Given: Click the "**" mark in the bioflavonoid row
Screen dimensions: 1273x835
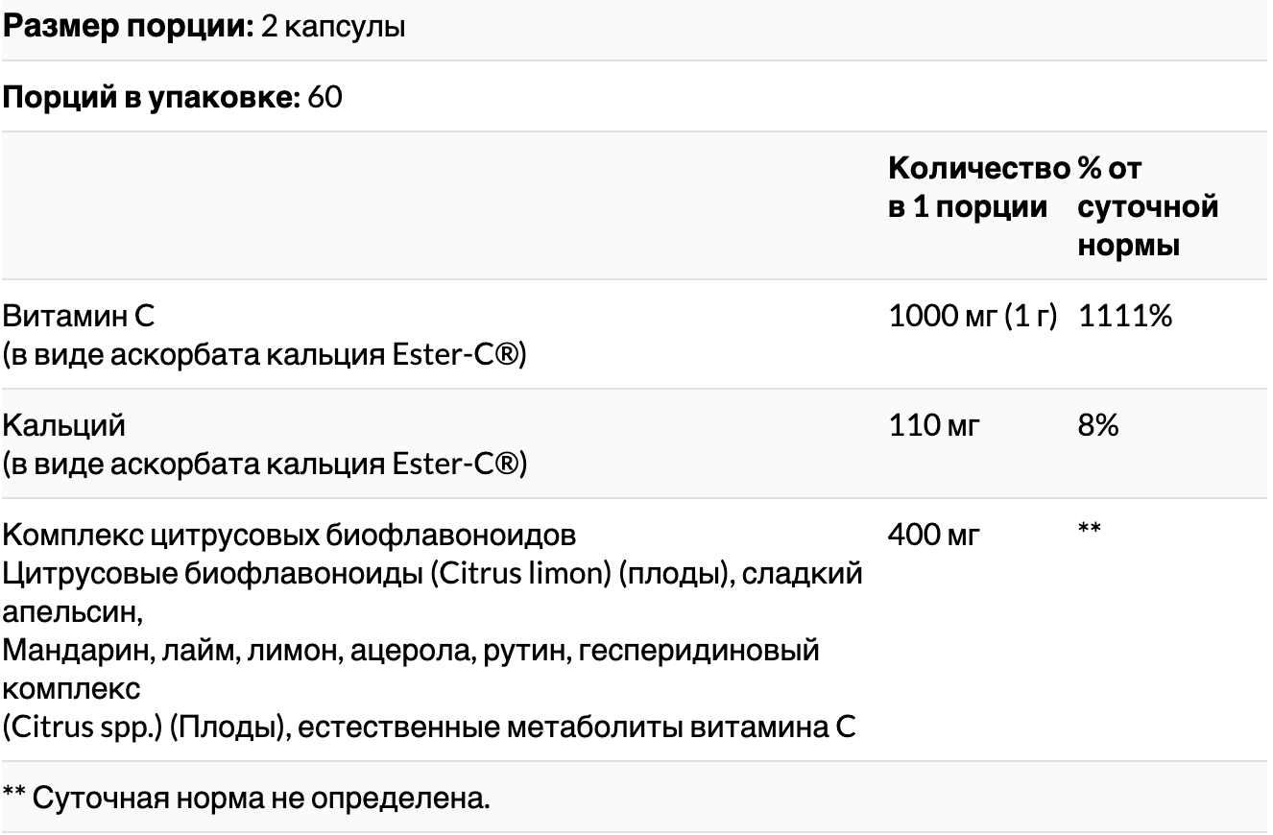Looking at the screenshot, I should 1089,529.
